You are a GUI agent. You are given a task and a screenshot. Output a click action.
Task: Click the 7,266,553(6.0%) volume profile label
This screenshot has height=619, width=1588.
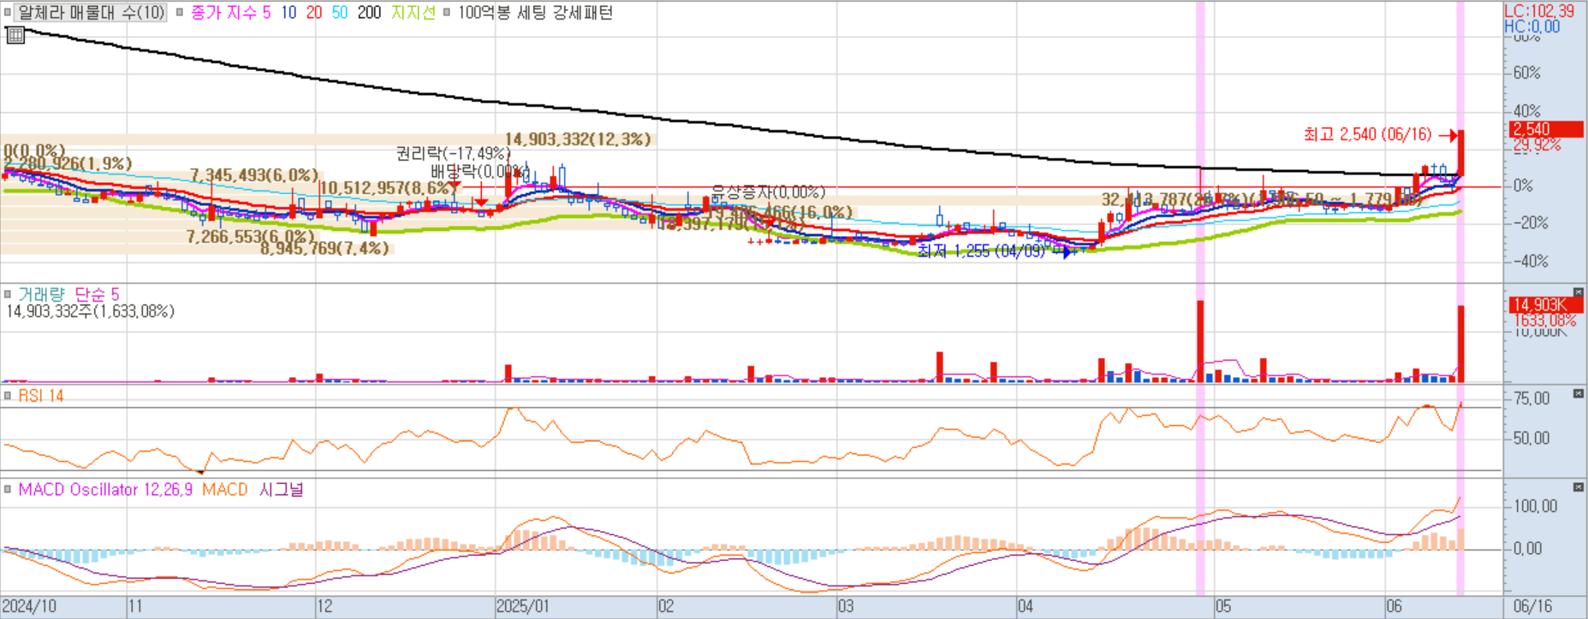[x=251, y=236]
